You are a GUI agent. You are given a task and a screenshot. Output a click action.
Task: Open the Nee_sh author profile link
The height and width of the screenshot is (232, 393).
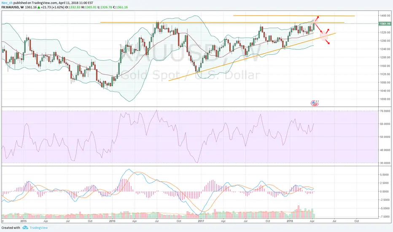7,3
